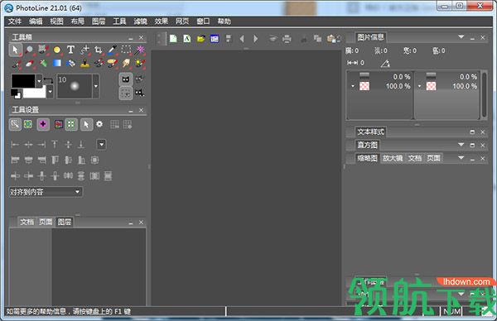Click the 文本样式 panel title
This screenshot has height=321, width=497.
coord(370,132)
